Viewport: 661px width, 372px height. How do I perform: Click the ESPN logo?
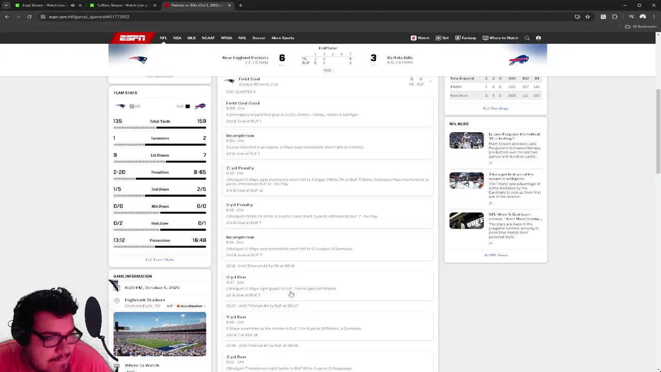[x=132, y=38]
